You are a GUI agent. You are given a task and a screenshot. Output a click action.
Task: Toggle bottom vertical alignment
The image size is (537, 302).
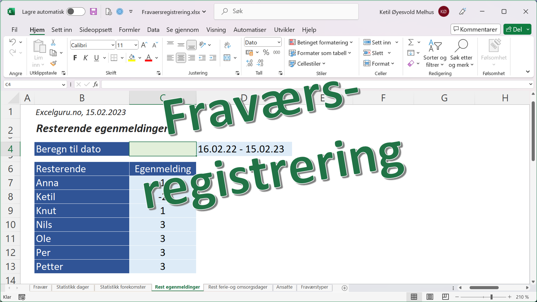[x=191, y=45]
